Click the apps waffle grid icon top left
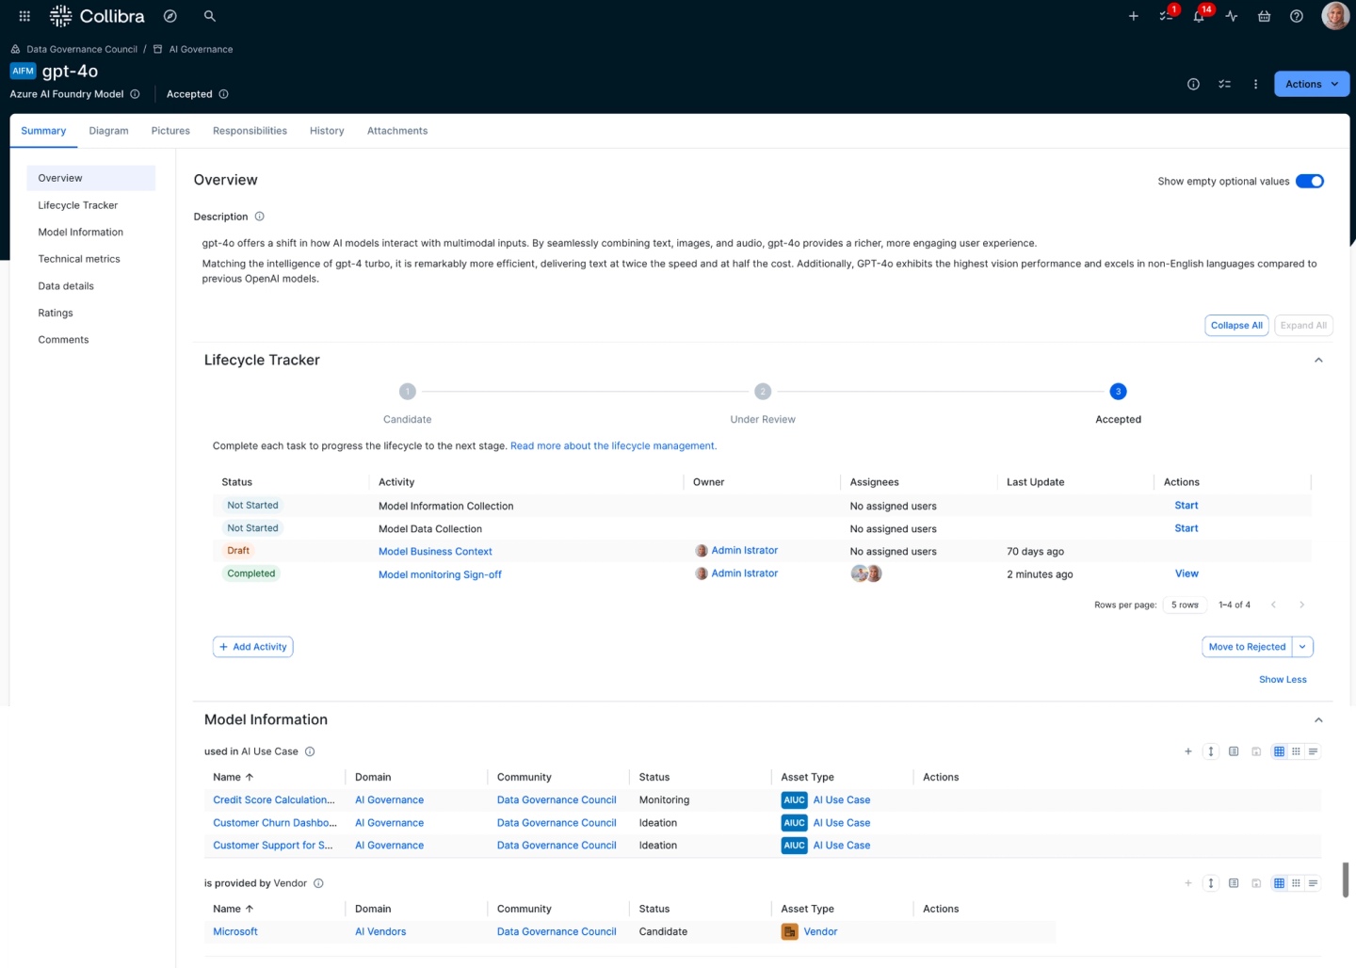This screenshot has height=968, width=1356. (x=24, y=15)
